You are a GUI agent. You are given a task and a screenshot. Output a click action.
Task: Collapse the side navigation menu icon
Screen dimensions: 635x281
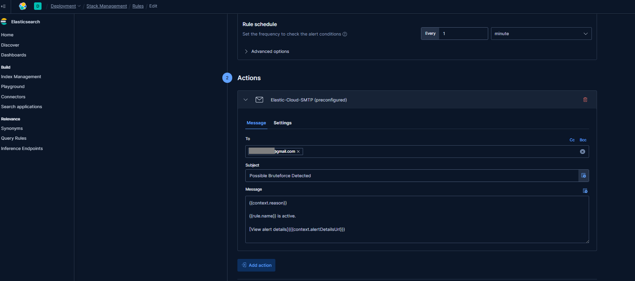click(x=4, y=6)
